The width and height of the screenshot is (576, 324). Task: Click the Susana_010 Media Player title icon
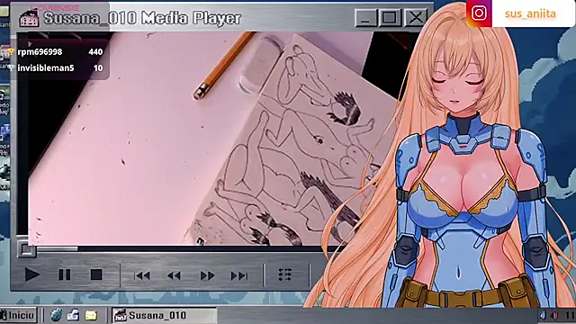pyautogui.click(x=29, y=18)
